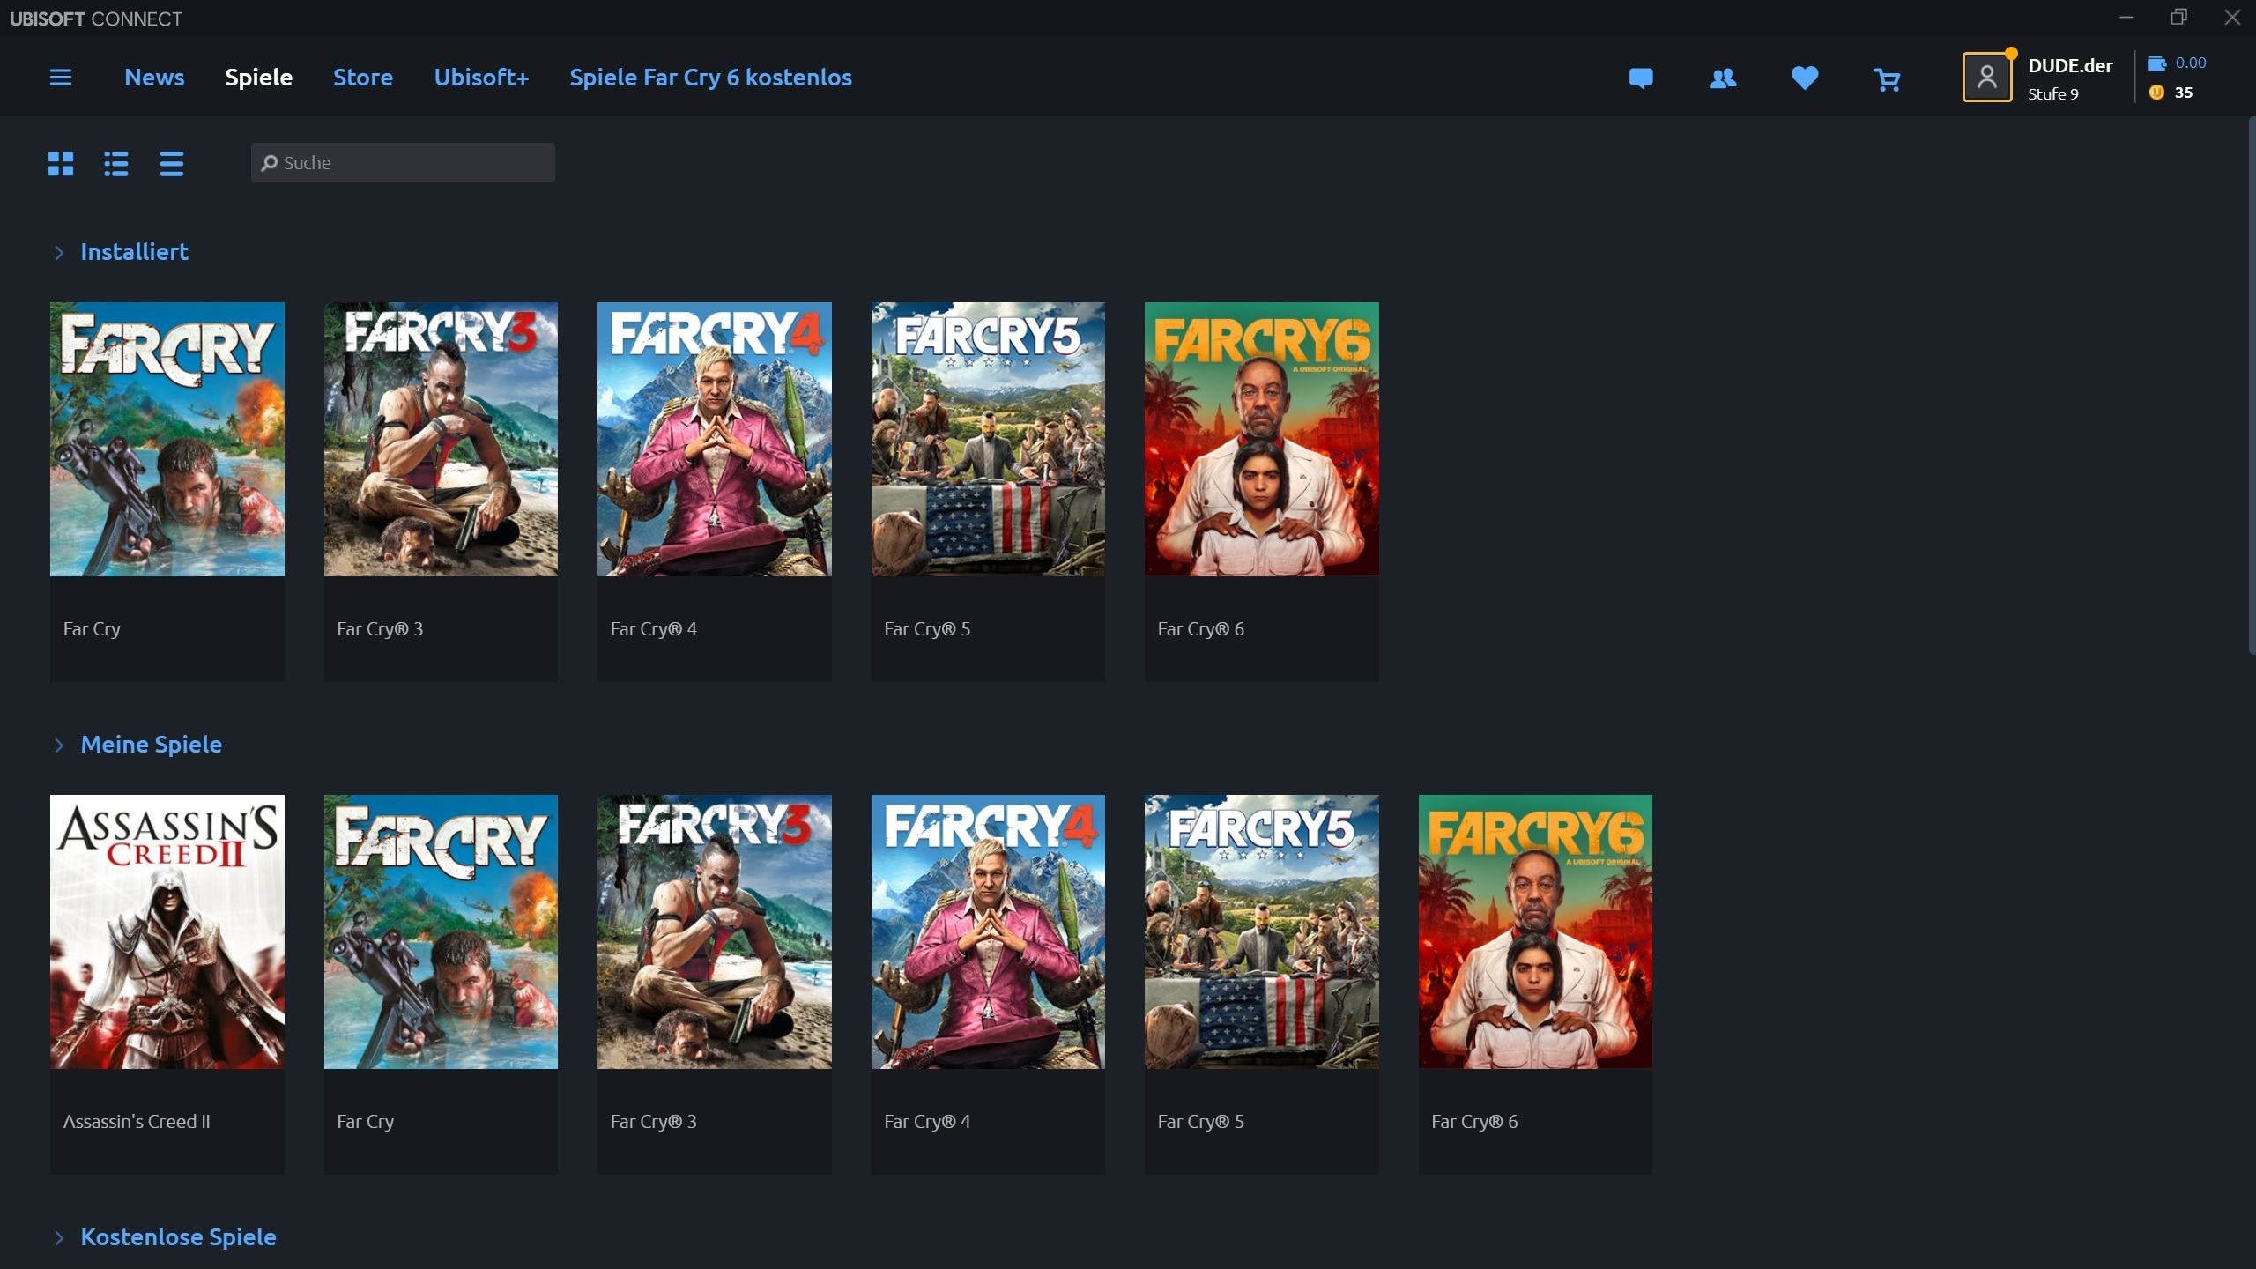Image resolution: width=2256 pixels, height=1269 pixels.
Task: Click the user profile avatar
Action: point(1987,78)
